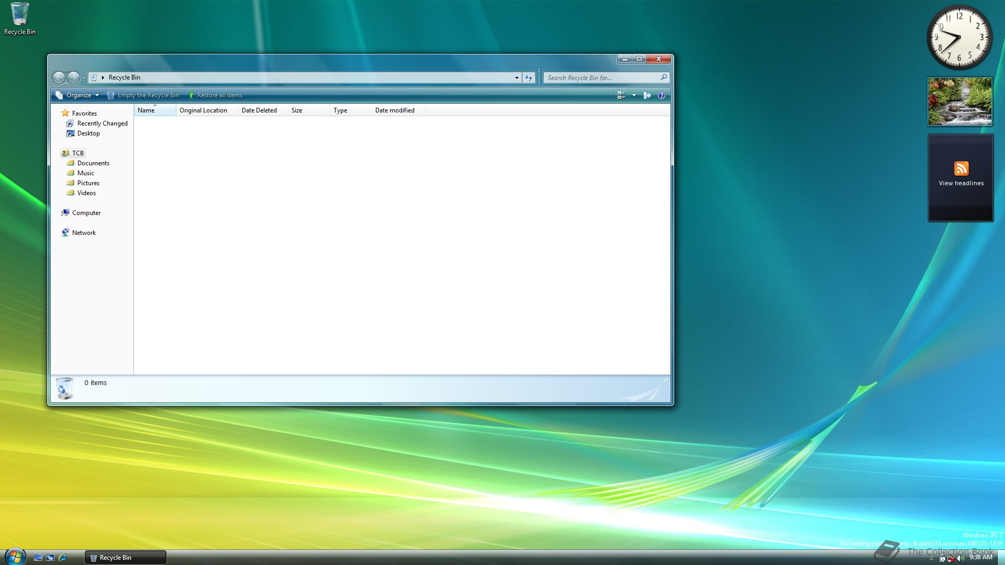
Task: Sort by Date modified column
Action: 398,110
